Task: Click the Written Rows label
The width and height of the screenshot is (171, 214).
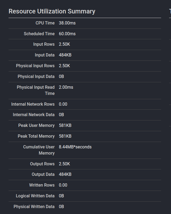Action: 42,185
